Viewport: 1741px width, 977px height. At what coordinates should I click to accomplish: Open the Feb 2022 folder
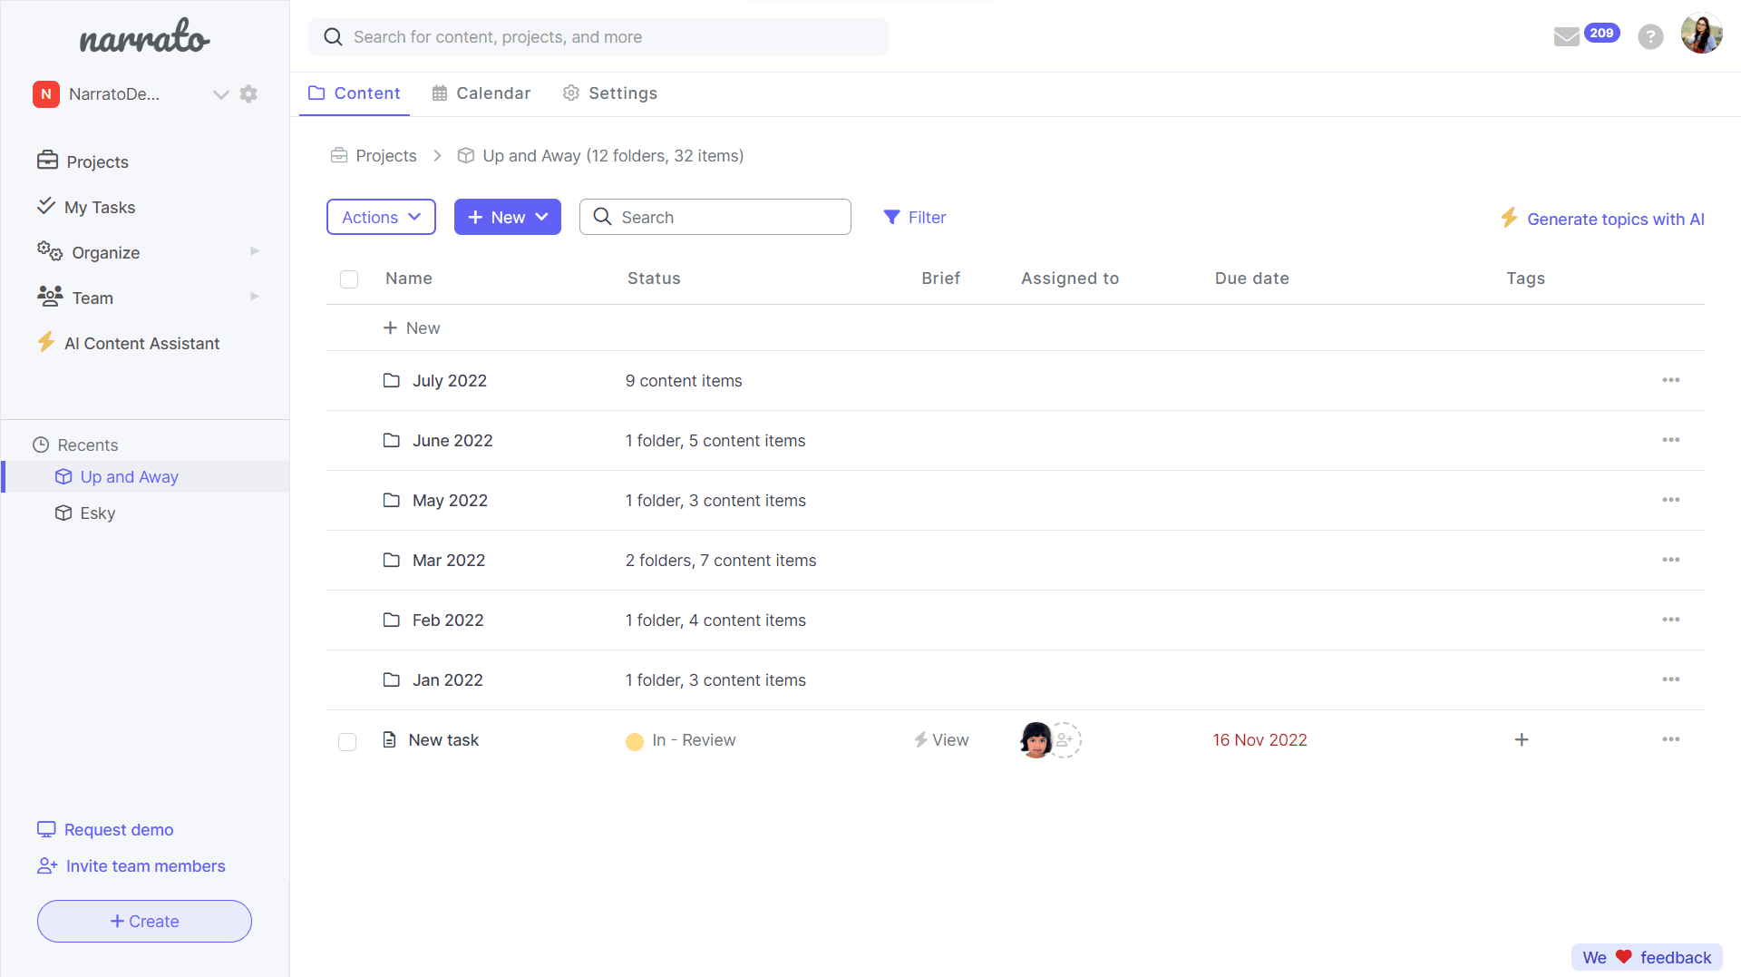pyautogui.click(x=448, y=620)
